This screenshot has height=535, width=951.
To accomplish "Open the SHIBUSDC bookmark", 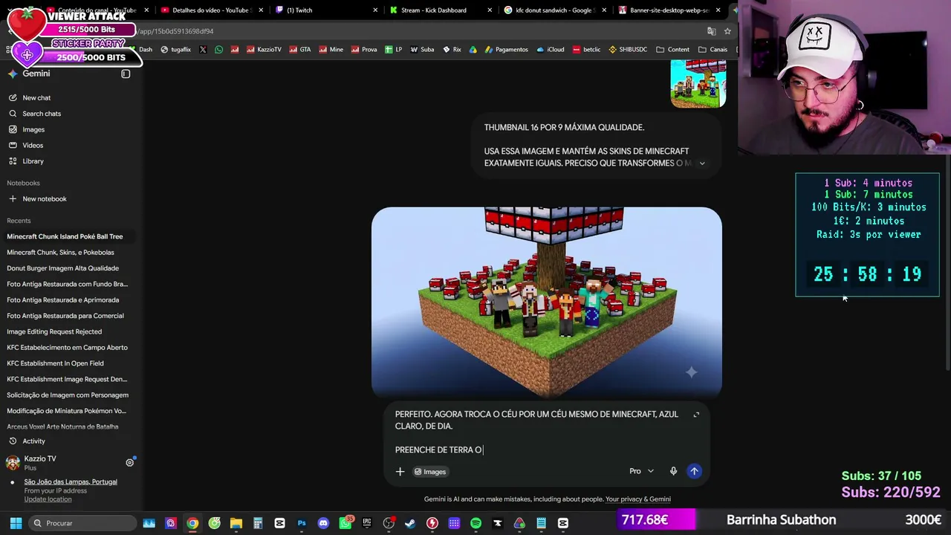I will [x=628, y=50].
